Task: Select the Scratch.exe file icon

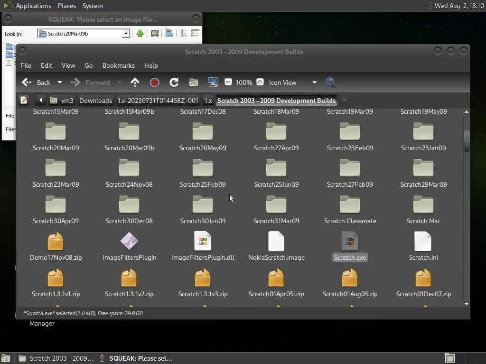Action: (350, 241)
